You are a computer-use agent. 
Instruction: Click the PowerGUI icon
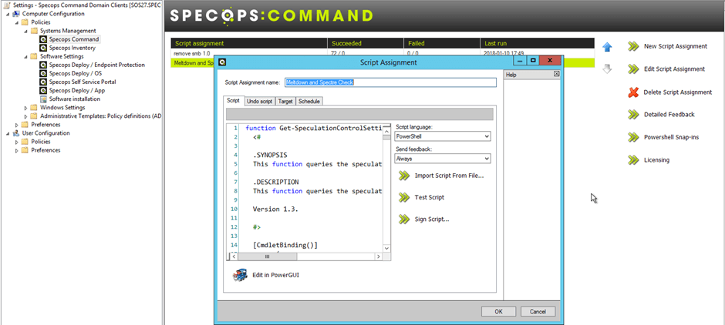coord(240,275)
